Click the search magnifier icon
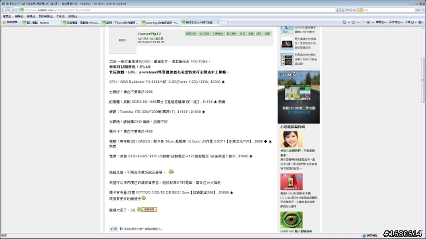The height and width of the screenshot is (239, 426). point(418,10)
